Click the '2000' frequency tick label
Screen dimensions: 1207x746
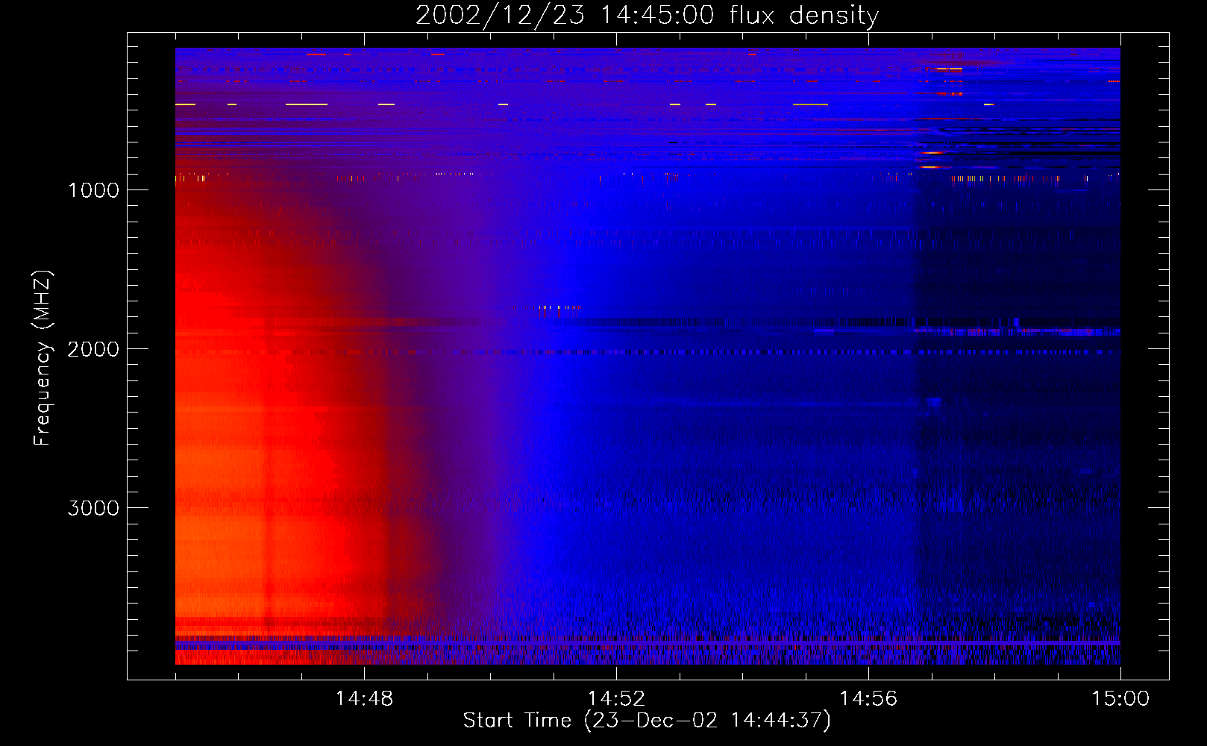tap(93, 349)
